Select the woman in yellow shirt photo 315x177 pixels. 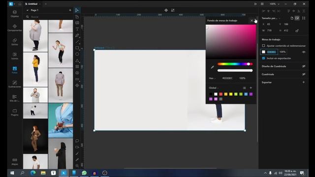35,70
